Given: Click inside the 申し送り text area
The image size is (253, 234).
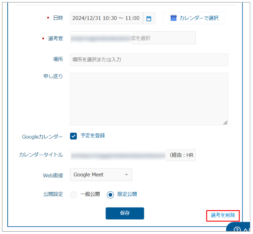Looking at the screenshot, I should click(x=149, y=99).
